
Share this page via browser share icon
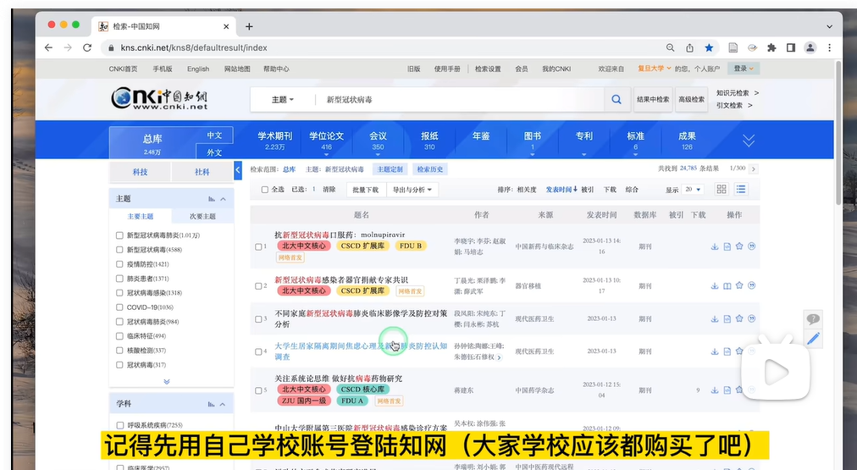(690, 47)
